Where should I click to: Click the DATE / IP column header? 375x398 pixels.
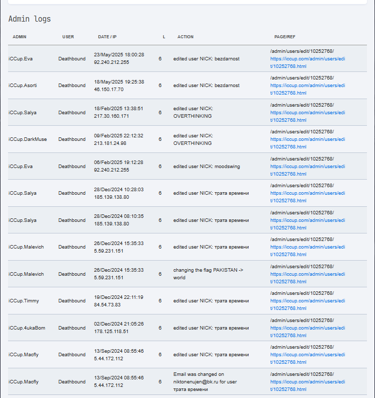coord(107,37)
